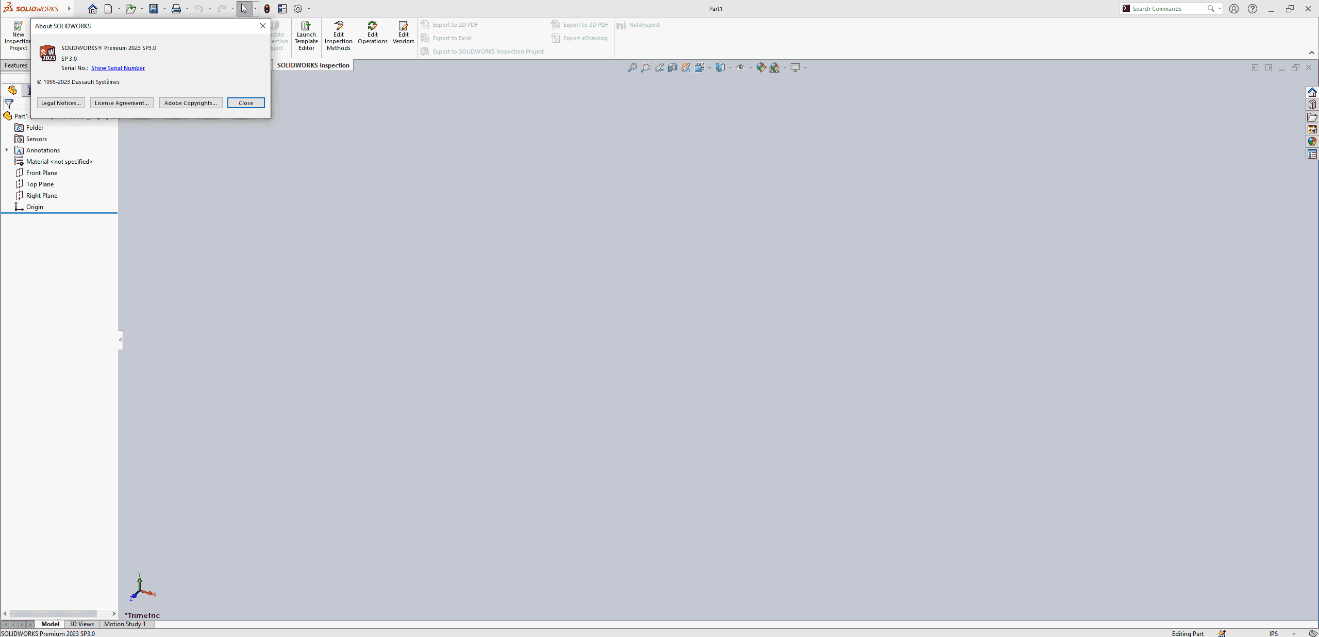This screenshot has width=1319, height=637.
Task: Click the Rebuild traffic light icon
Action: (267, 9)
